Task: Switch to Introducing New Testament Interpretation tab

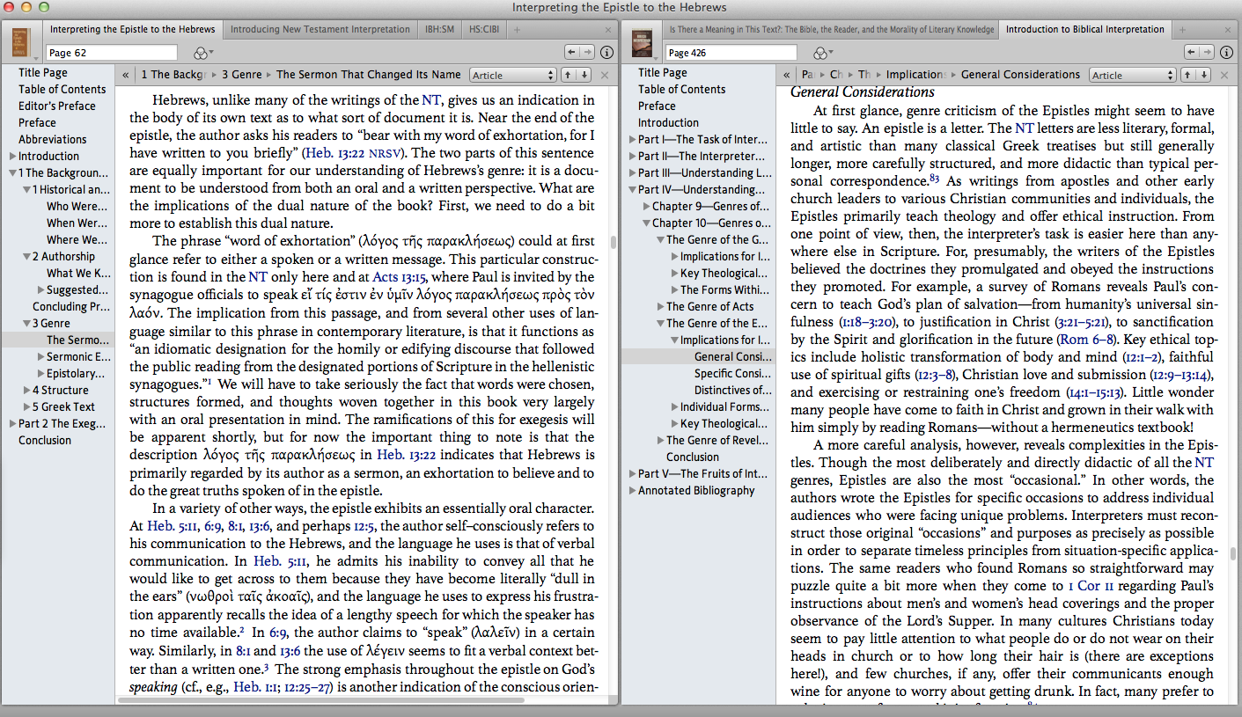Action: click(320, 30)
